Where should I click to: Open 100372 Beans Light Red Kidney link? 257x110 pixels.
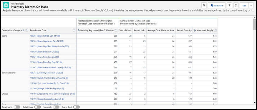point(49,47)
